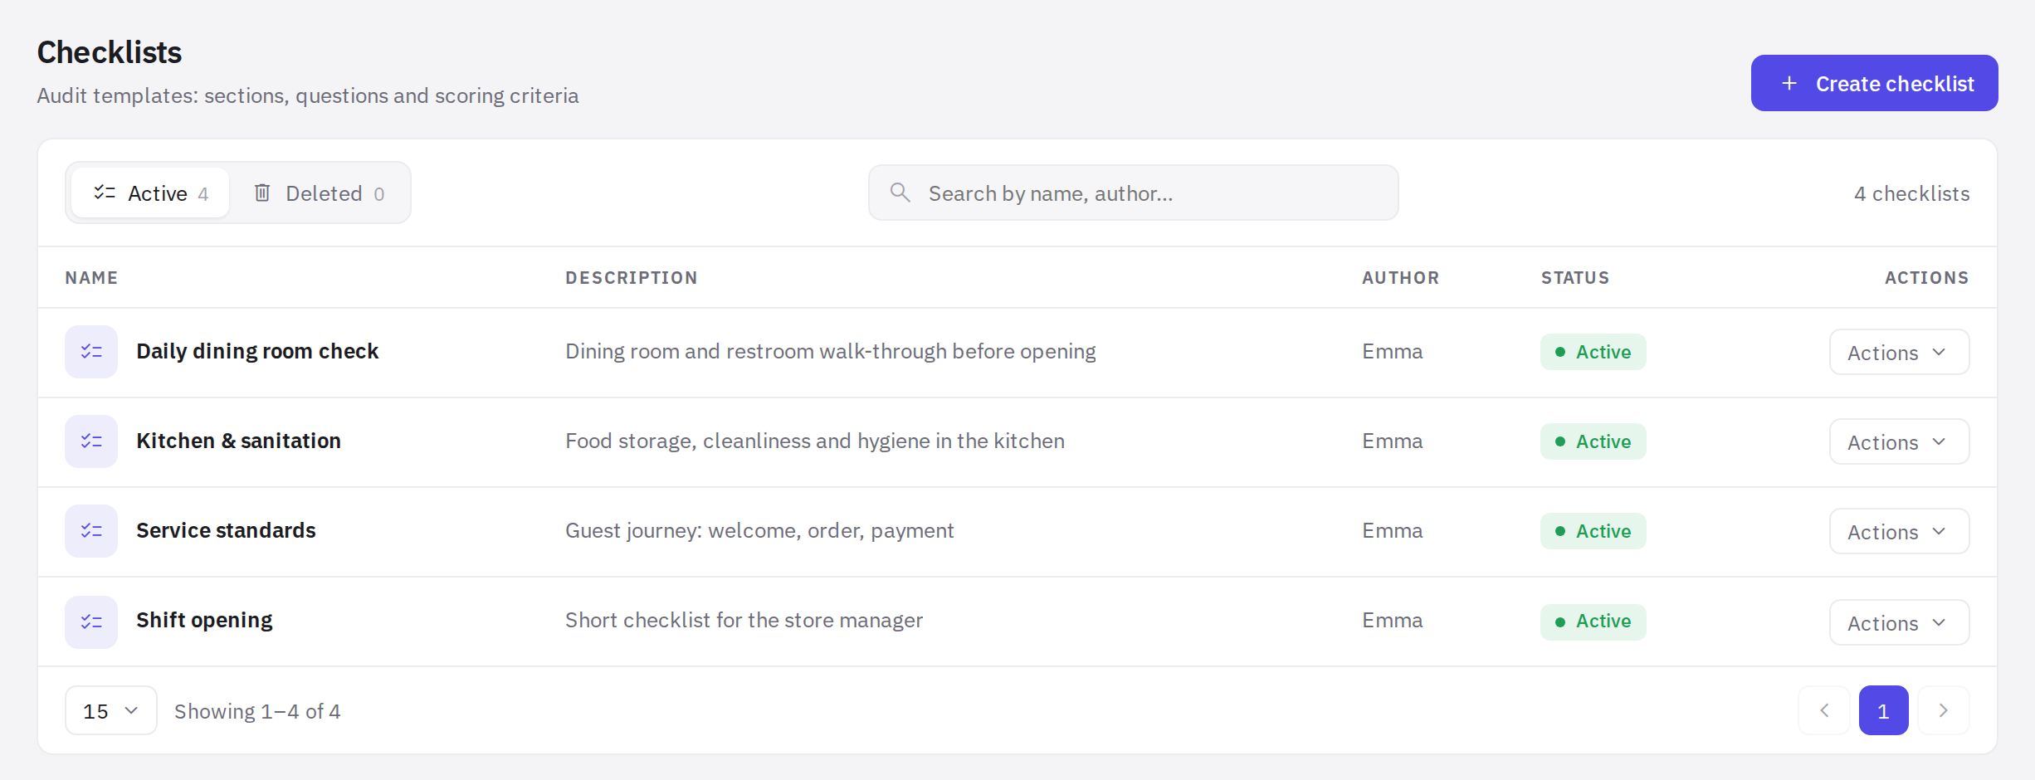
Task: Open Actions dropdown for Shift opening
Action: point(1899,622)
